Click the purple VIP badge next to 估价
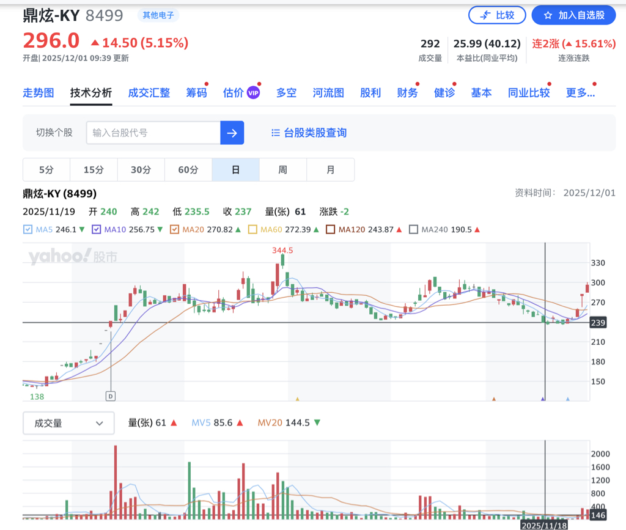 click(253, 93)
